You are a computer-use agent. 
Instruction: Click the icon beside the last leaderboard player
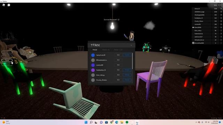tap(193, 43)
